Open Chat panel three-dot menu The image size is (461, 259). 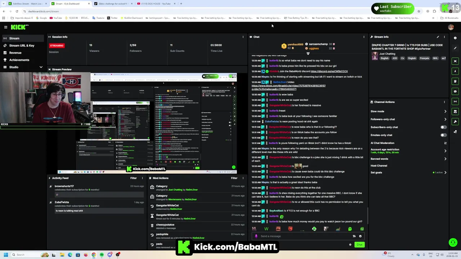point(364,37)
